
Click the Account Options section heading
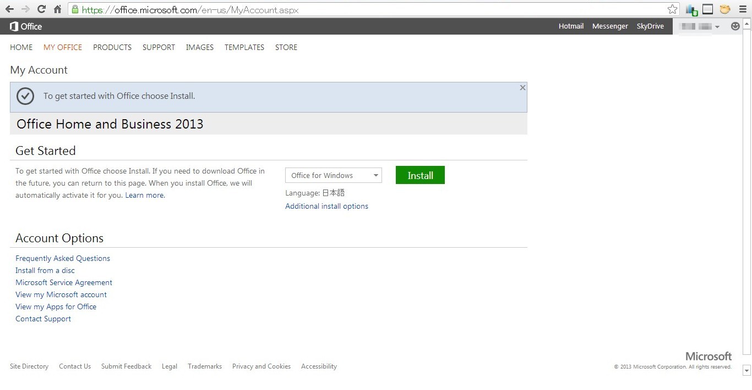(59, 238)
